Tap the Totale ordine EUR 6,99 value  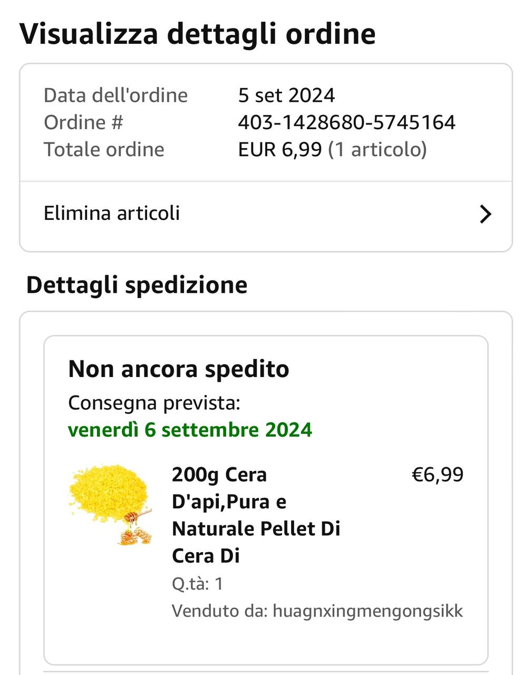332,150
